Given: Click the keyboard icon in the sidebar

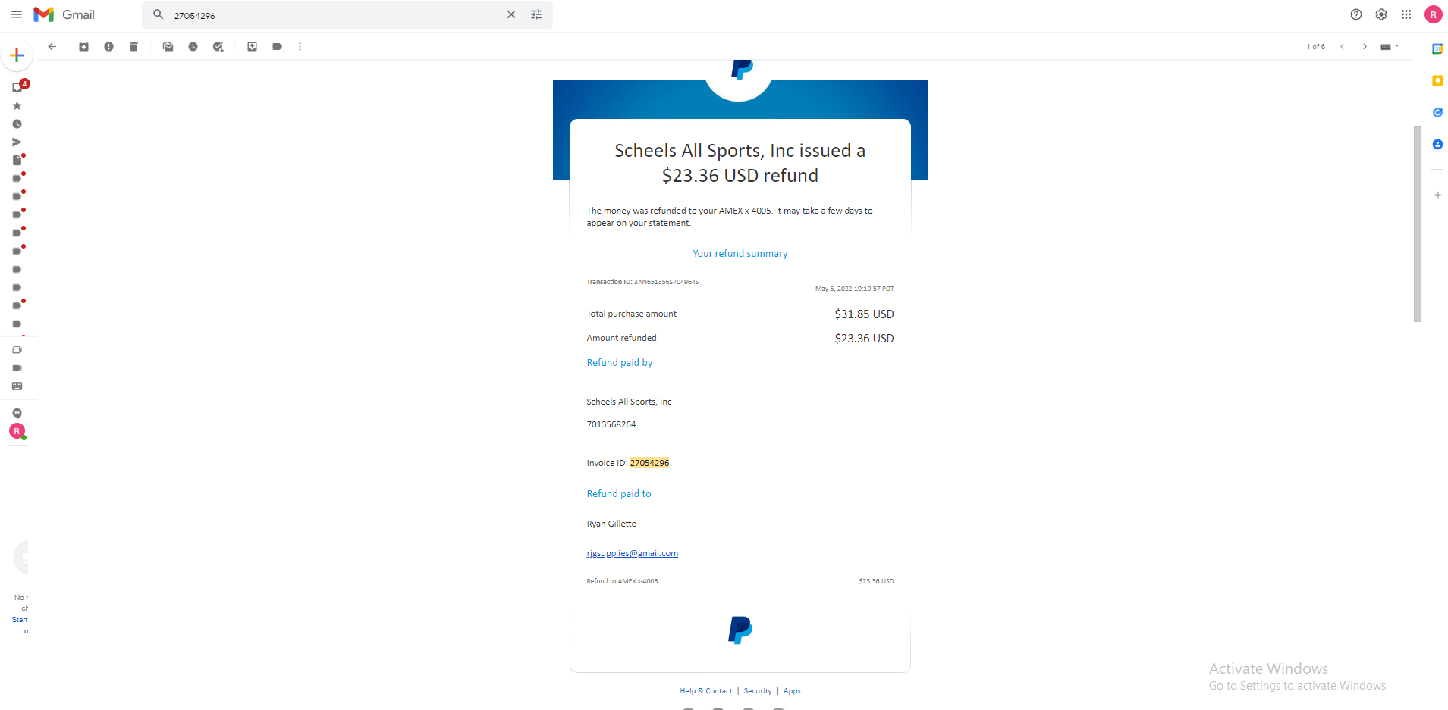Looking at the screenshot, I should (17, 386).
